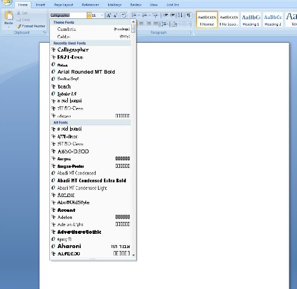Select the Lobster 1.4 font
The width and height of the screenshot is (297, 289).
point(91,94)
